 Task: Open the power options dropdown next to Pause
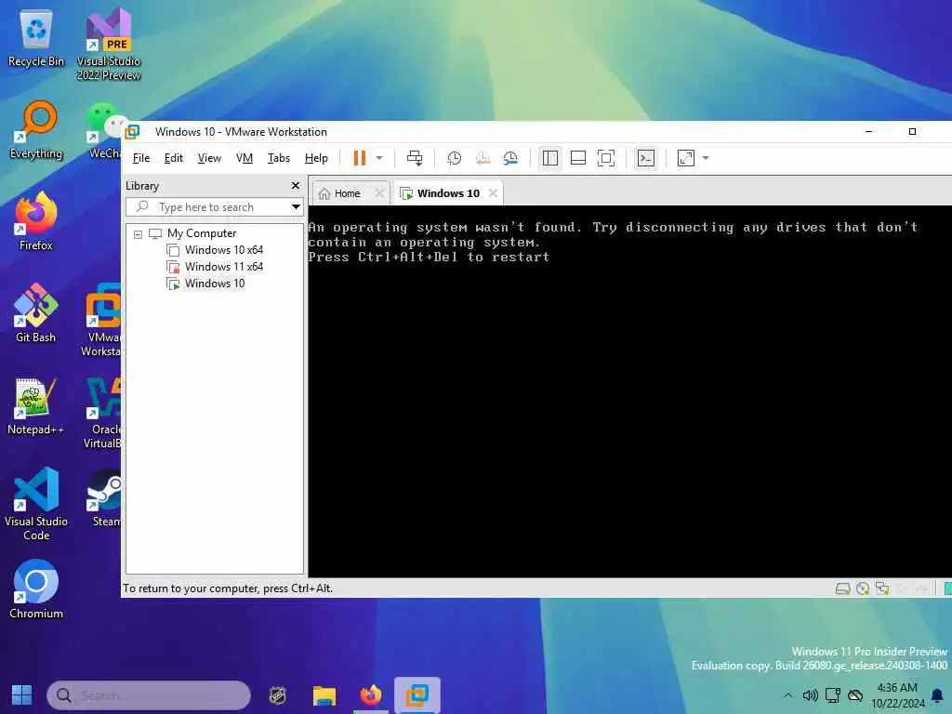pos(379,158)
